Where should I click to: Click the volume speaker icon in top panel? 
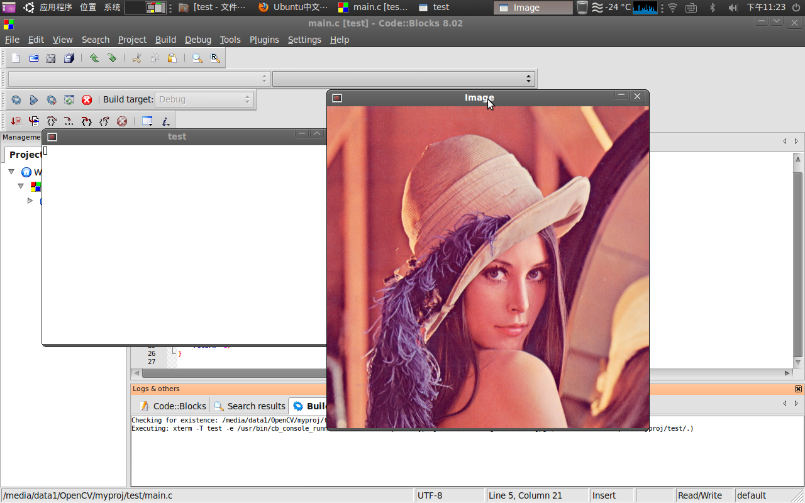point(733,8)
